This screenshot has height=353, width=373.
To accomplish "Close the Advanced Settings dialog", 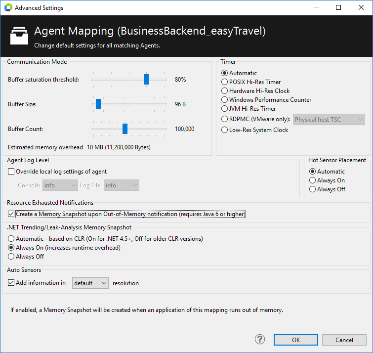I will click(361, 7).
